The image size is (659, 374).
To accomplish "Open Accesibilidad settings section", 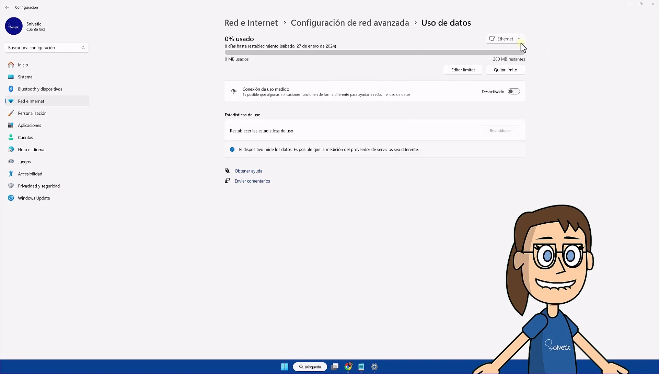I will 47,174.
